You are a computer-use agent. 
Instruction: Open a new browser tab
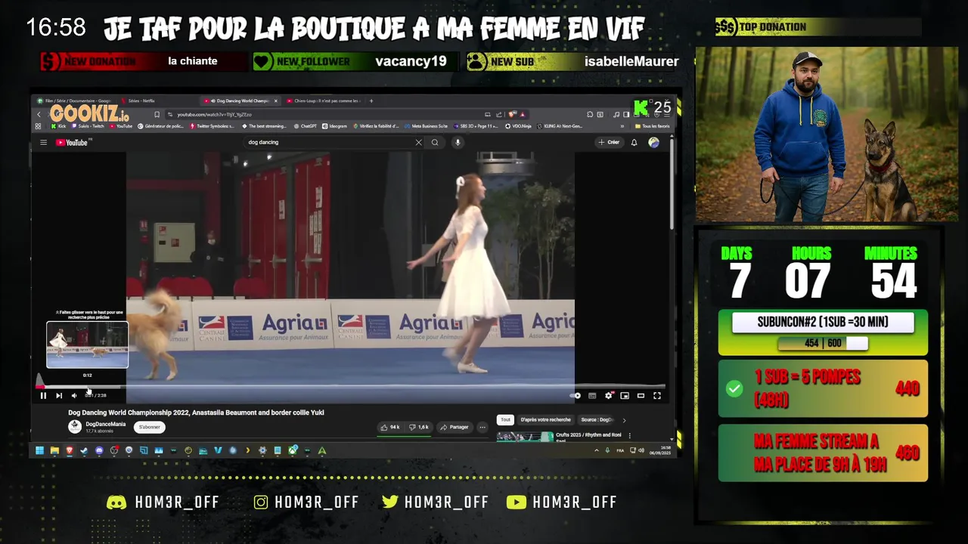371,100
